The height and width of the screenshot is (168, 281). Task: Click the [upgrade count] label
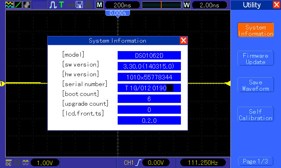click(85, 104)
